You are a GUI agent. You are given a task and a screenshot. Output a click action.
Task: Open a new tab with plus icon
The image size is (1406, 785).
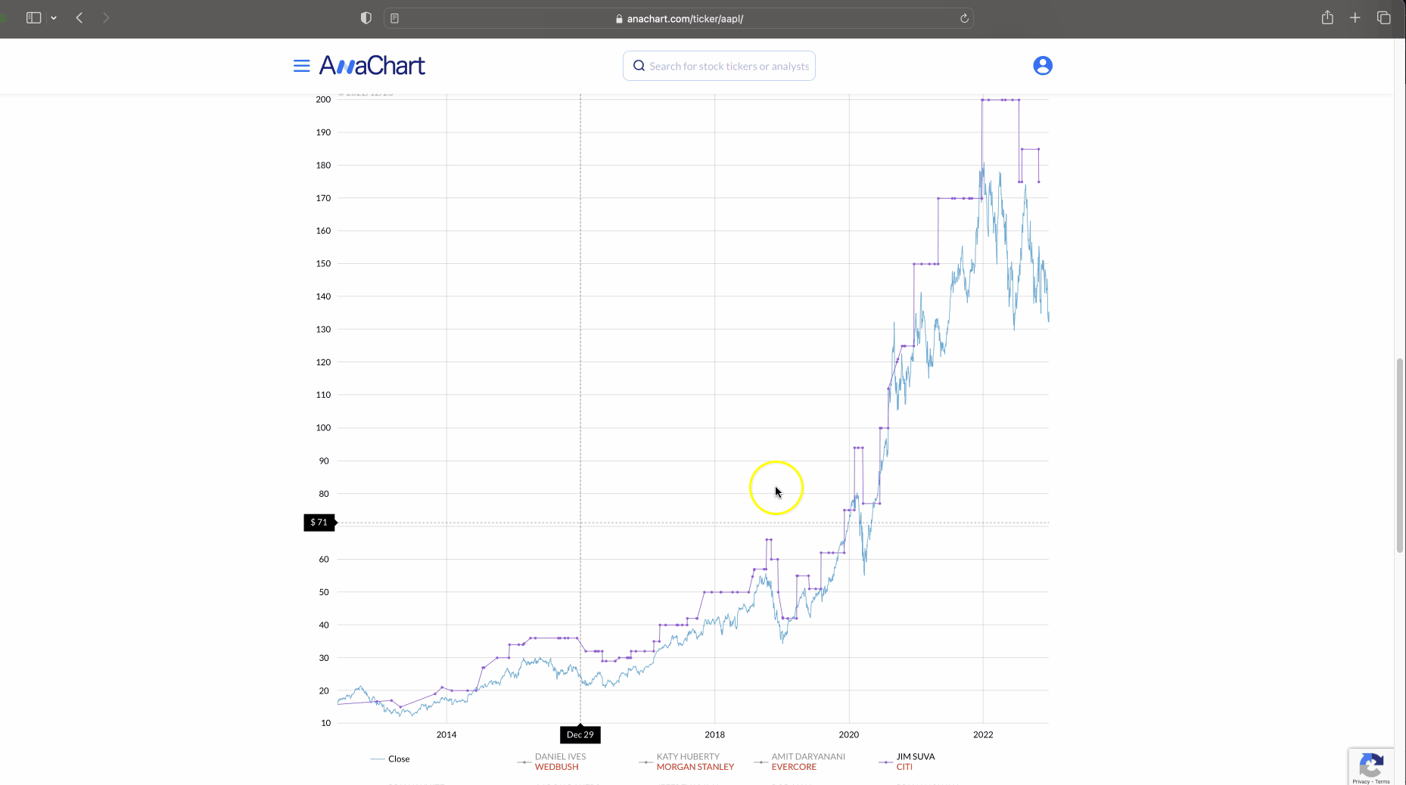pos(1355,17)
